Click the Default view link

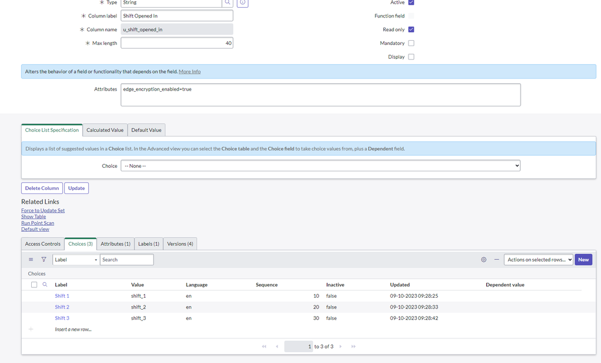(x=35, y=229)
